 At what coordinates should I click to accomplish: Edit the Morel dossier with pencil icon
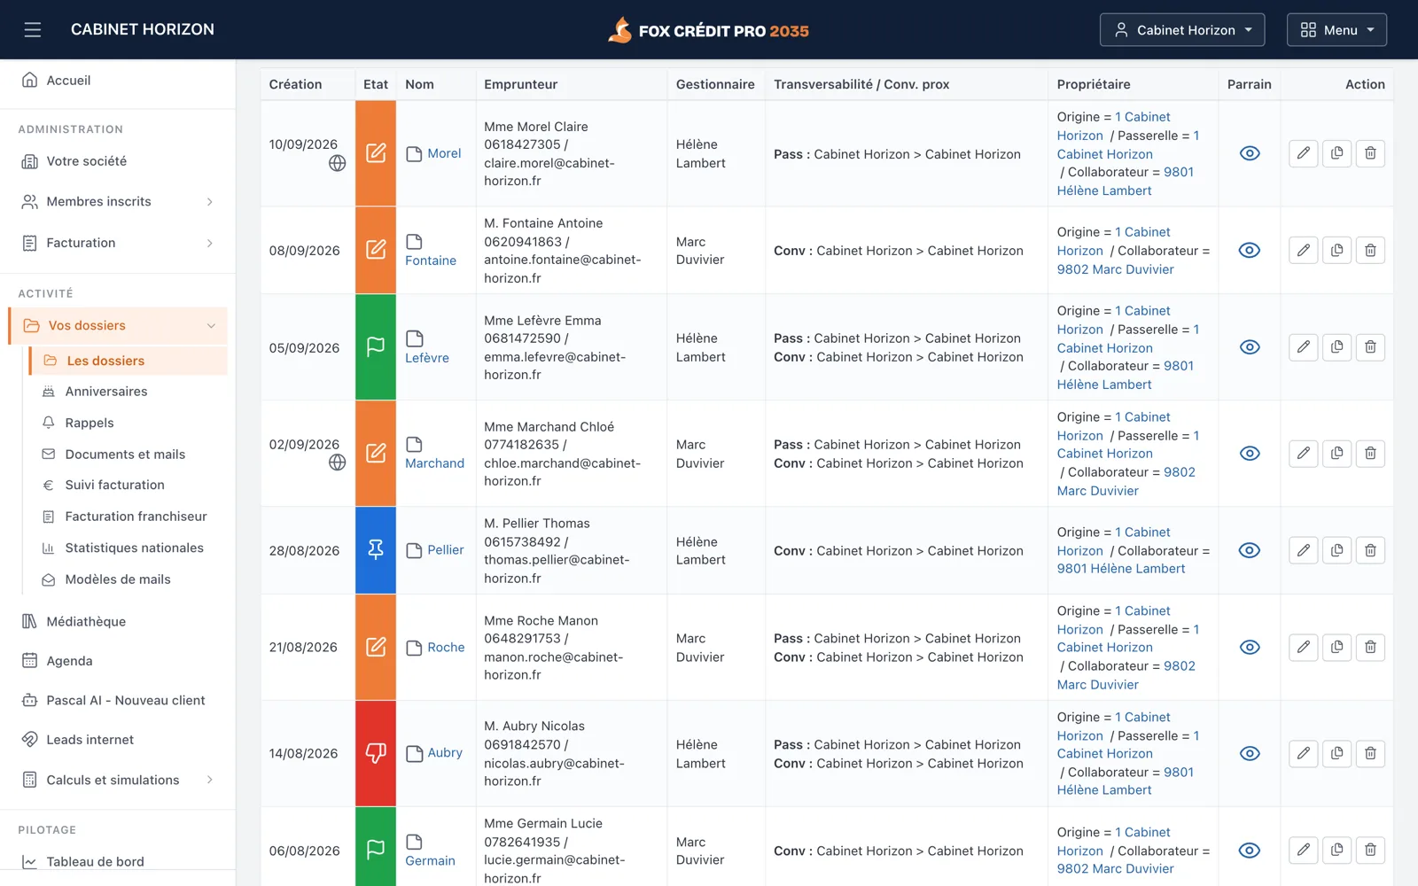(1303, 153)
